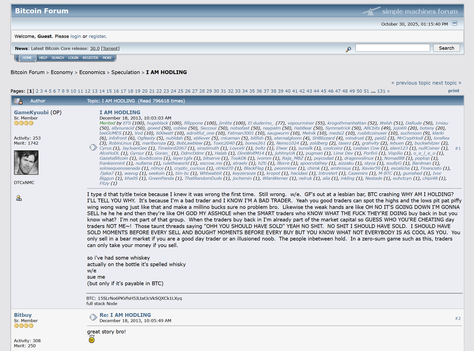Viewport: 474px width, 351px height.
Task: Open the MORE menu item
Action: point(107,58)
